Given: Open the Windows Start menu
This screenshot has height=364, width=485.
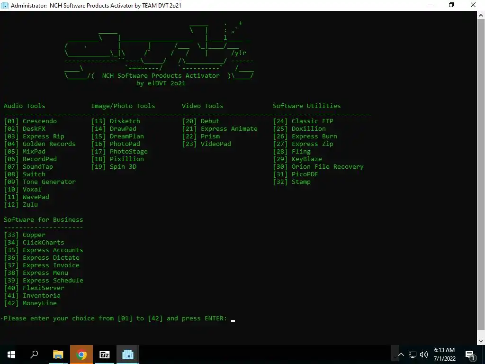Looking at the screenshot, I should click(x=11, y=355).
